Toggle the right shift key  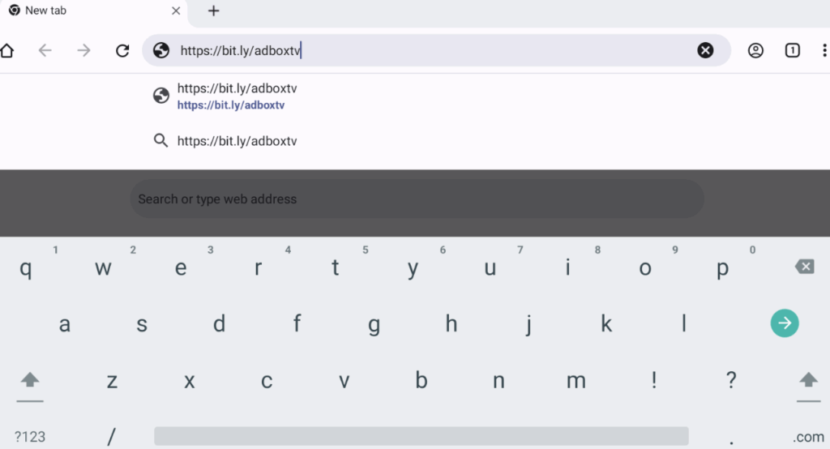[808, 380]
